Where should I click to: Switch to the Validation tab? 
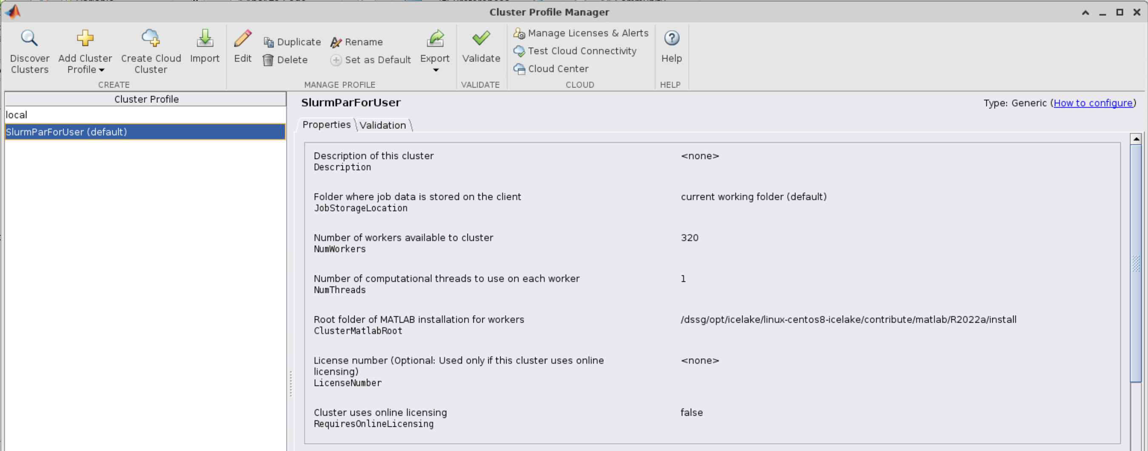pyautogui.click(x=383, y=125)
